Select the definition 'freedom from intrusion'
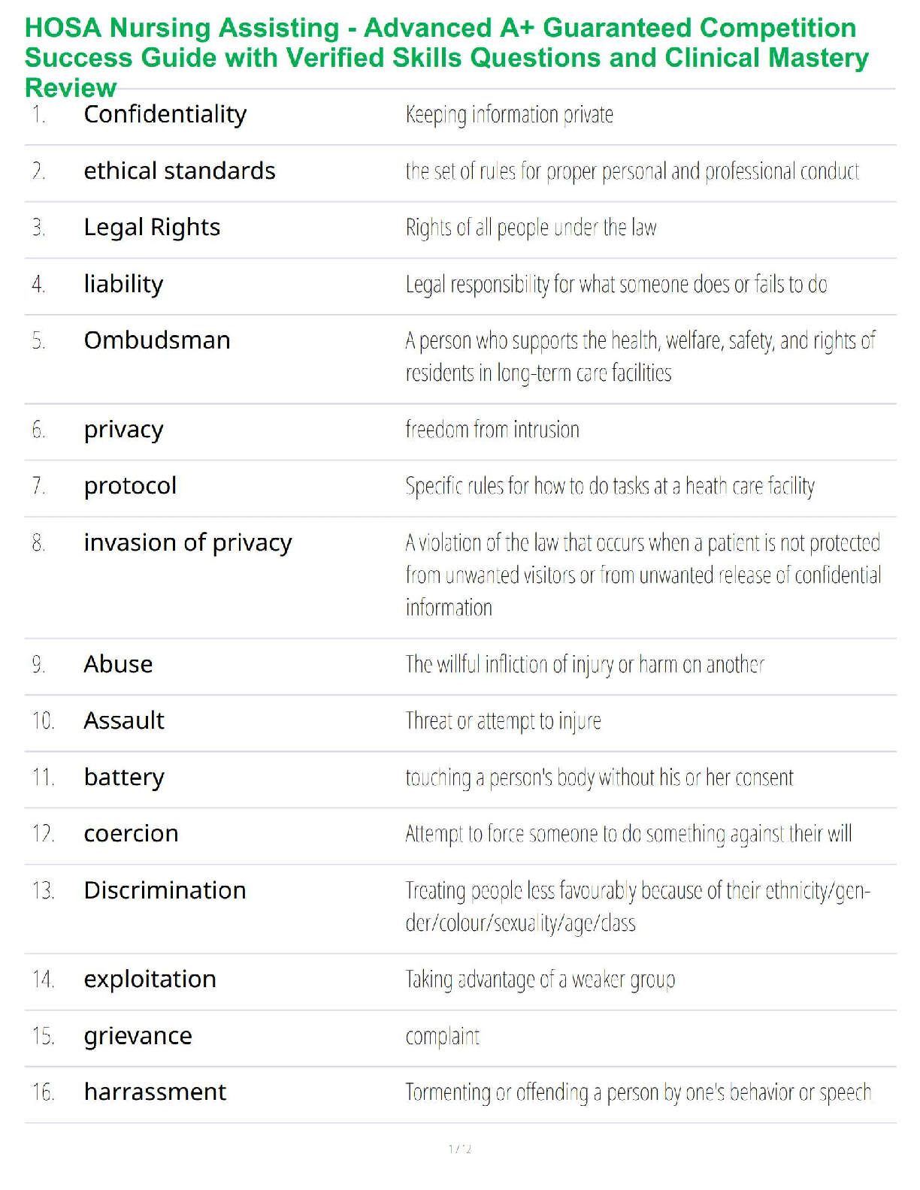The width and height of the screenshot is (920, 1190). click(x=492, y=429)
